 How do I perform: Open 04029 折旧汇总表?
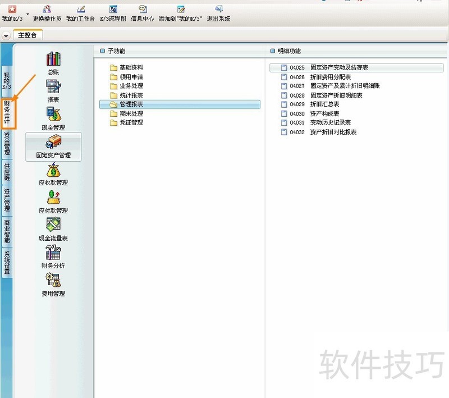[310, 104]
